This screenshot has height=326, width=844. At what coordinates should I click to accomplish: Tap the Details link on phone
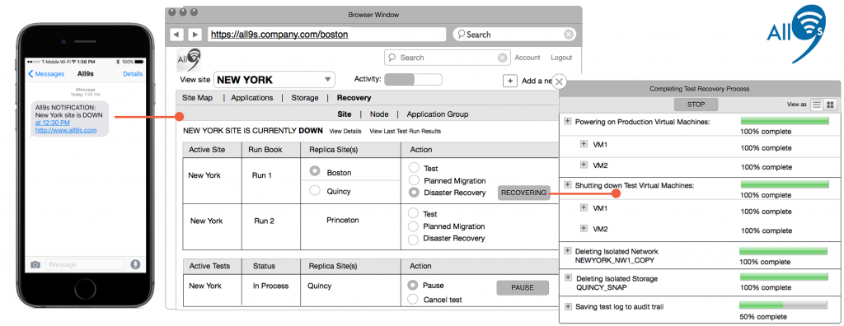coord(133,74)
